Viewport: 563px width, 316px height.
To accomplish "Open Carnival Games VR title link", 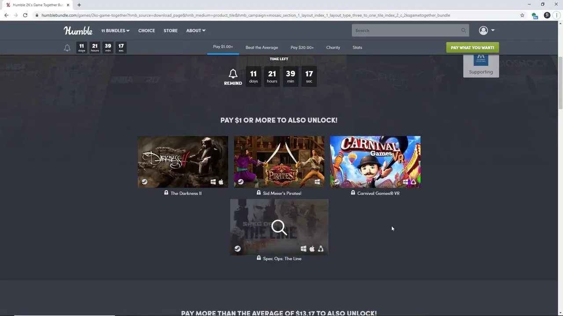I will (x=378, y=193).
